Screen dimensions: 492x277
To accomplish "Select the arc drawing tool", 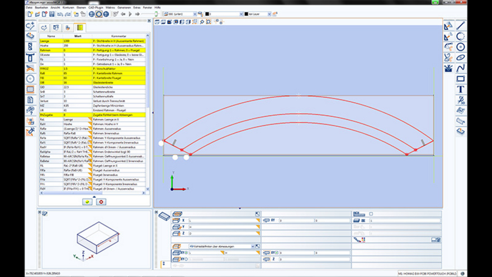I will (461, 36).
